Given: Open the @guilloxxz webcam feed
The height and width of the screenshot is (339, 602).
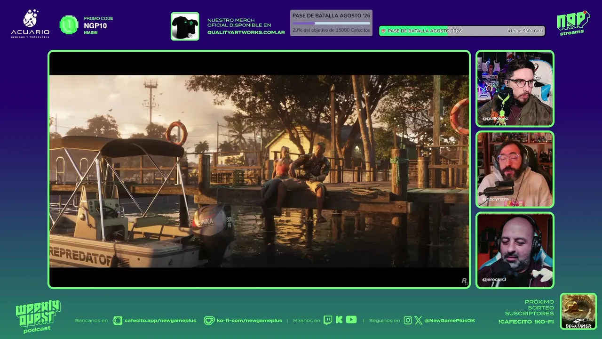Looking at the screenshot, I should 515,89.
